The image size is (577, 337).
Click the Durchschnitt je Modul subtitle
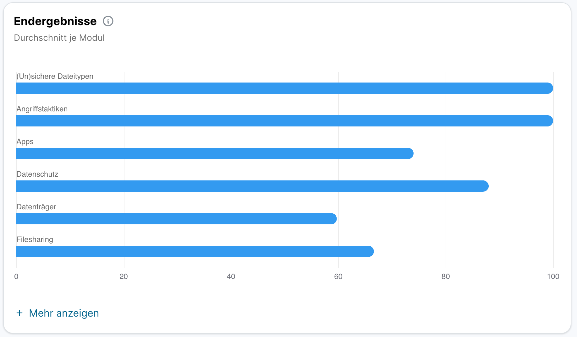point(59,38)
